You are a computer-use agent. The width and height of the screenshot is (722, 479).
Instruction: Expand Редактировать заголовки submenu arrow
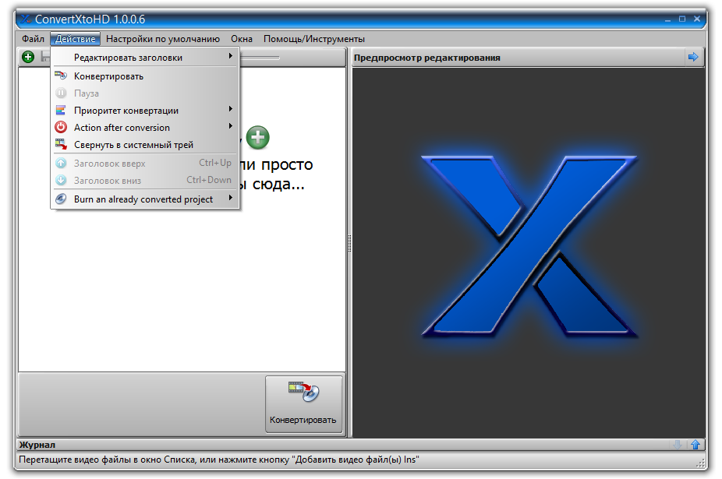click(231, 56)
